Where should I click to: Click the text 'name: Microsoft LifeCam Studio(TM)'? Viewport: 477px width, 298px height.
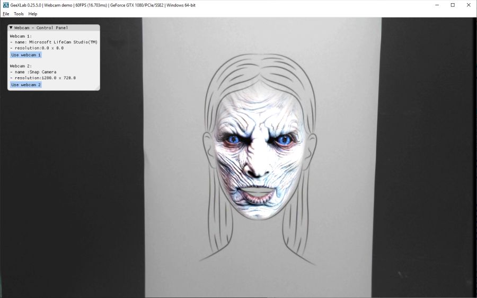(56, 42)
